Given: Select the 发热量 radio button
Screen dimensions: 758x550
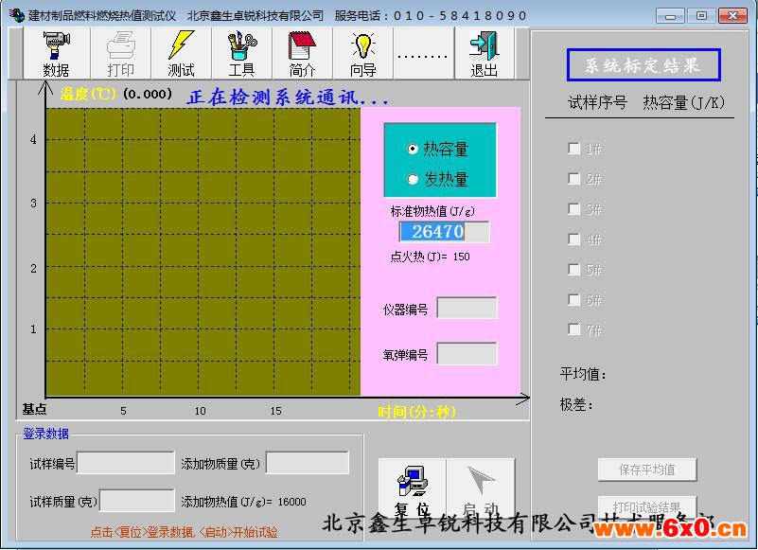Looking at the screenshot, I should 413,179.
